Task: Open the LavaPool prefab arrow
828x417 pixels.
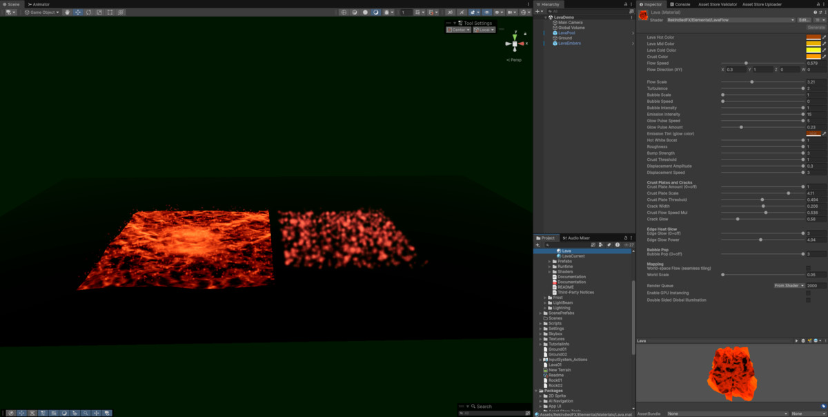Action: click(x=632, y=32)
